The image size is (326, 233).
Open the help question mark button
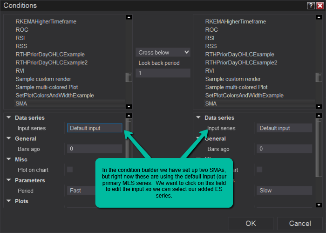tap(311, 6)
